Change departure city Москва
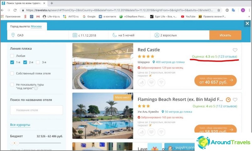The width and height of the screenshot is (252, 151). pos(36,26)
